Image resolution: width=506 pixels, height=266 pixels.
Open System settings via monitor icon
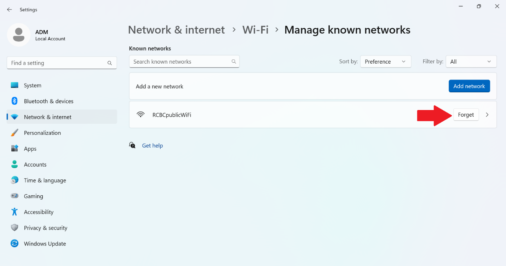coord(15,85)
